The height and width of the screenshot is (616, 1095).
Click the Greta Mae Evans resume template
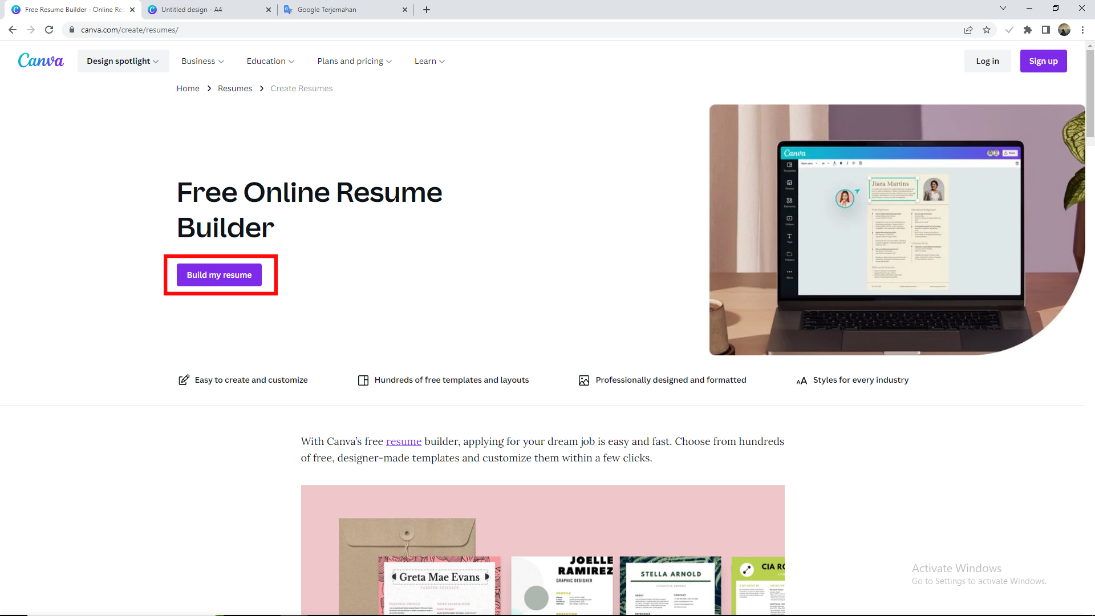pyautogui.click(x=439, y=585)
